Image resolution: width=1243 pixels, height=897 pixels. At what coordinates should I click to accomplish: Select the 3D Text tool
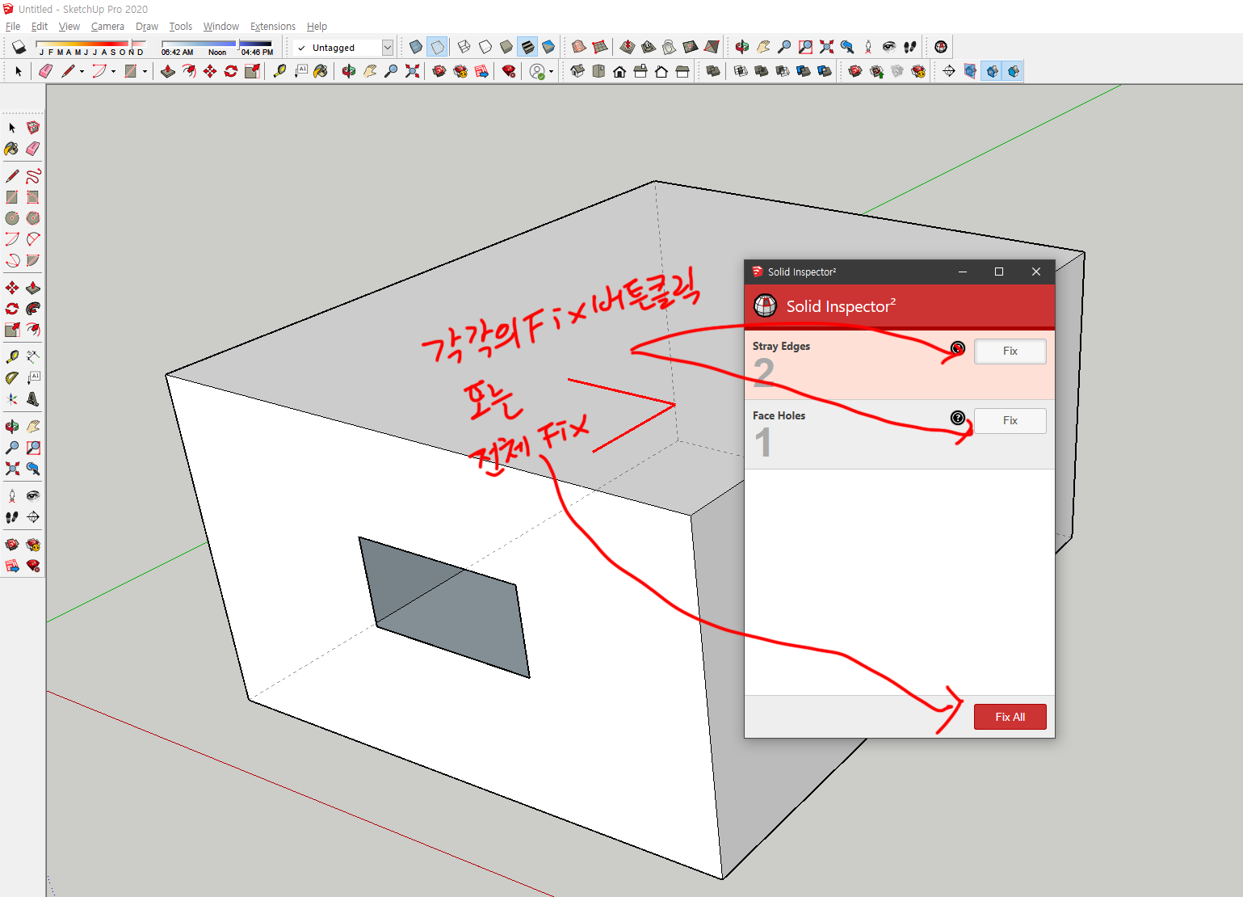(33, 398)
